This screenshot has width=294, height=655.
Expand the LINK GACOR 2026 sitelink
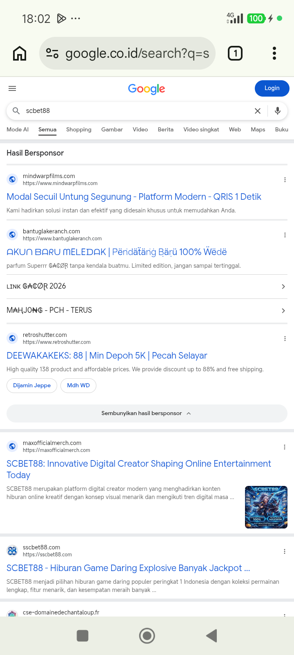click(147, 287)
